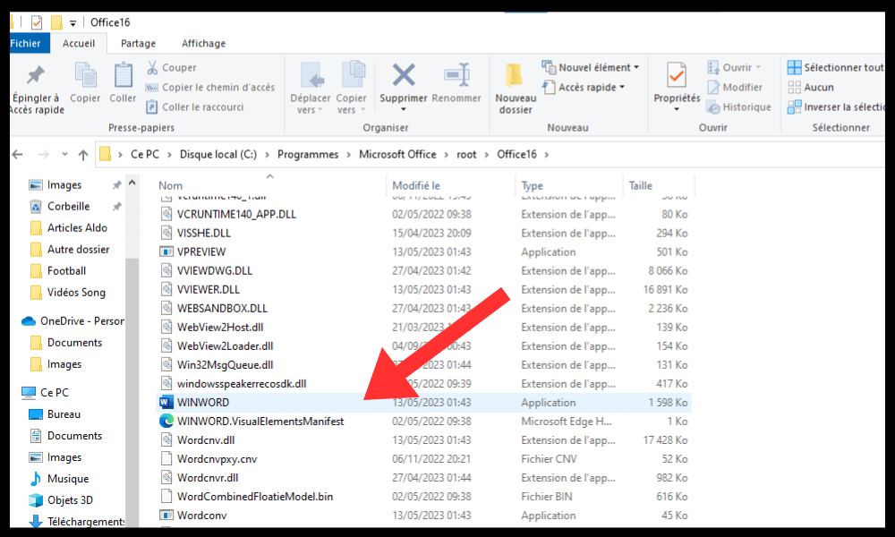Viewport: 895px width, 537px height.
Task: Open the Vidéos Song folder
Action: pyautogui.click(x=76, y=293)
